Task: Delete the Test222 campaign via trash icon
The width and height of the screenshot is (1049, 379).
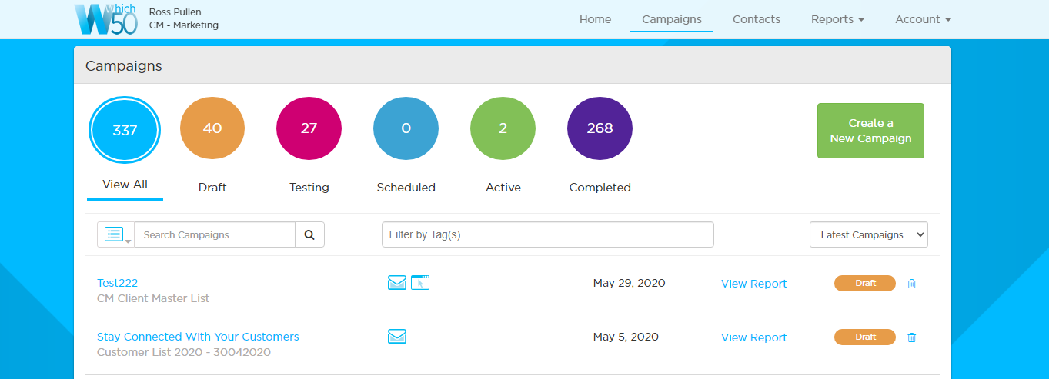Action: tap(912, 284)
